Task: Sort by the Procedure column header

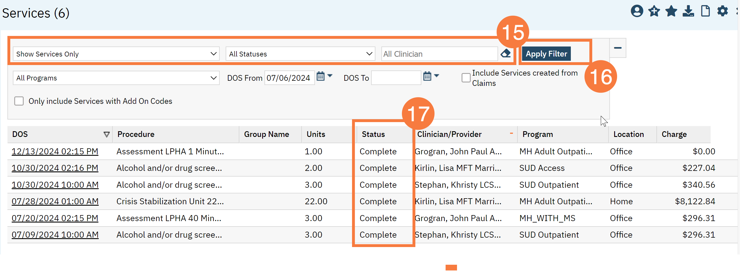Action: pyautogui.click(x=136, y=134)
